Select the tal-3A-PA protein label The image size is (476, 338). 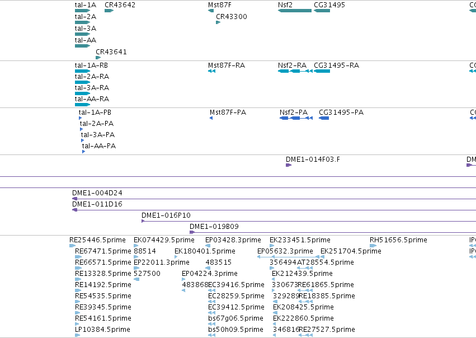[x=98, y=135]
